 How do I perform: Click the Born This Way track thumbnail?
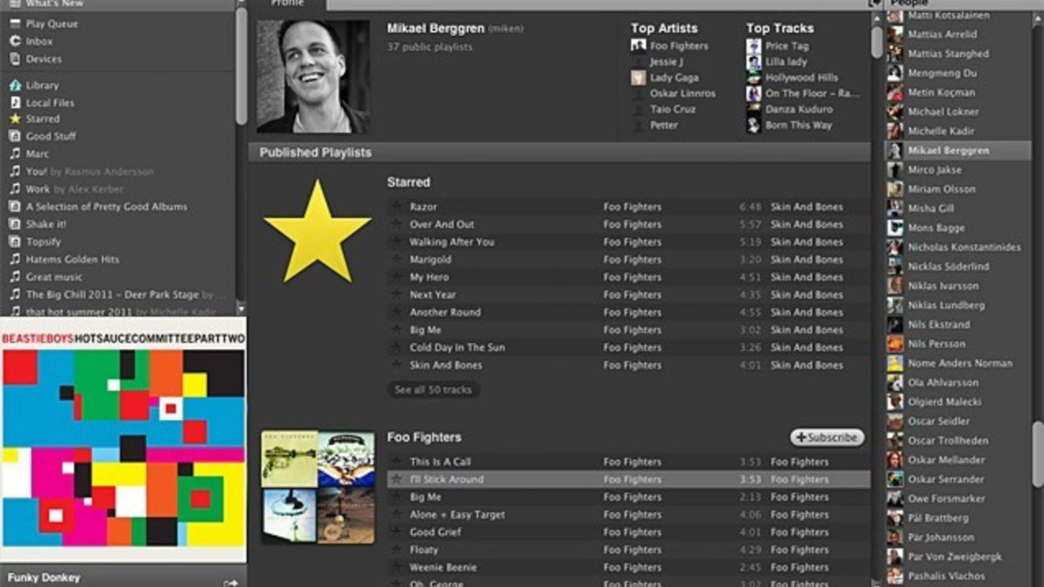[x=753, y=125]
